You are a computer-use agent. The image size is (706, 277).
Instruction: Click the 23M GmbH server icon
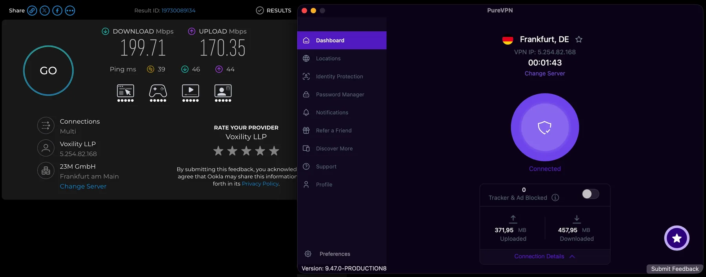46,171
